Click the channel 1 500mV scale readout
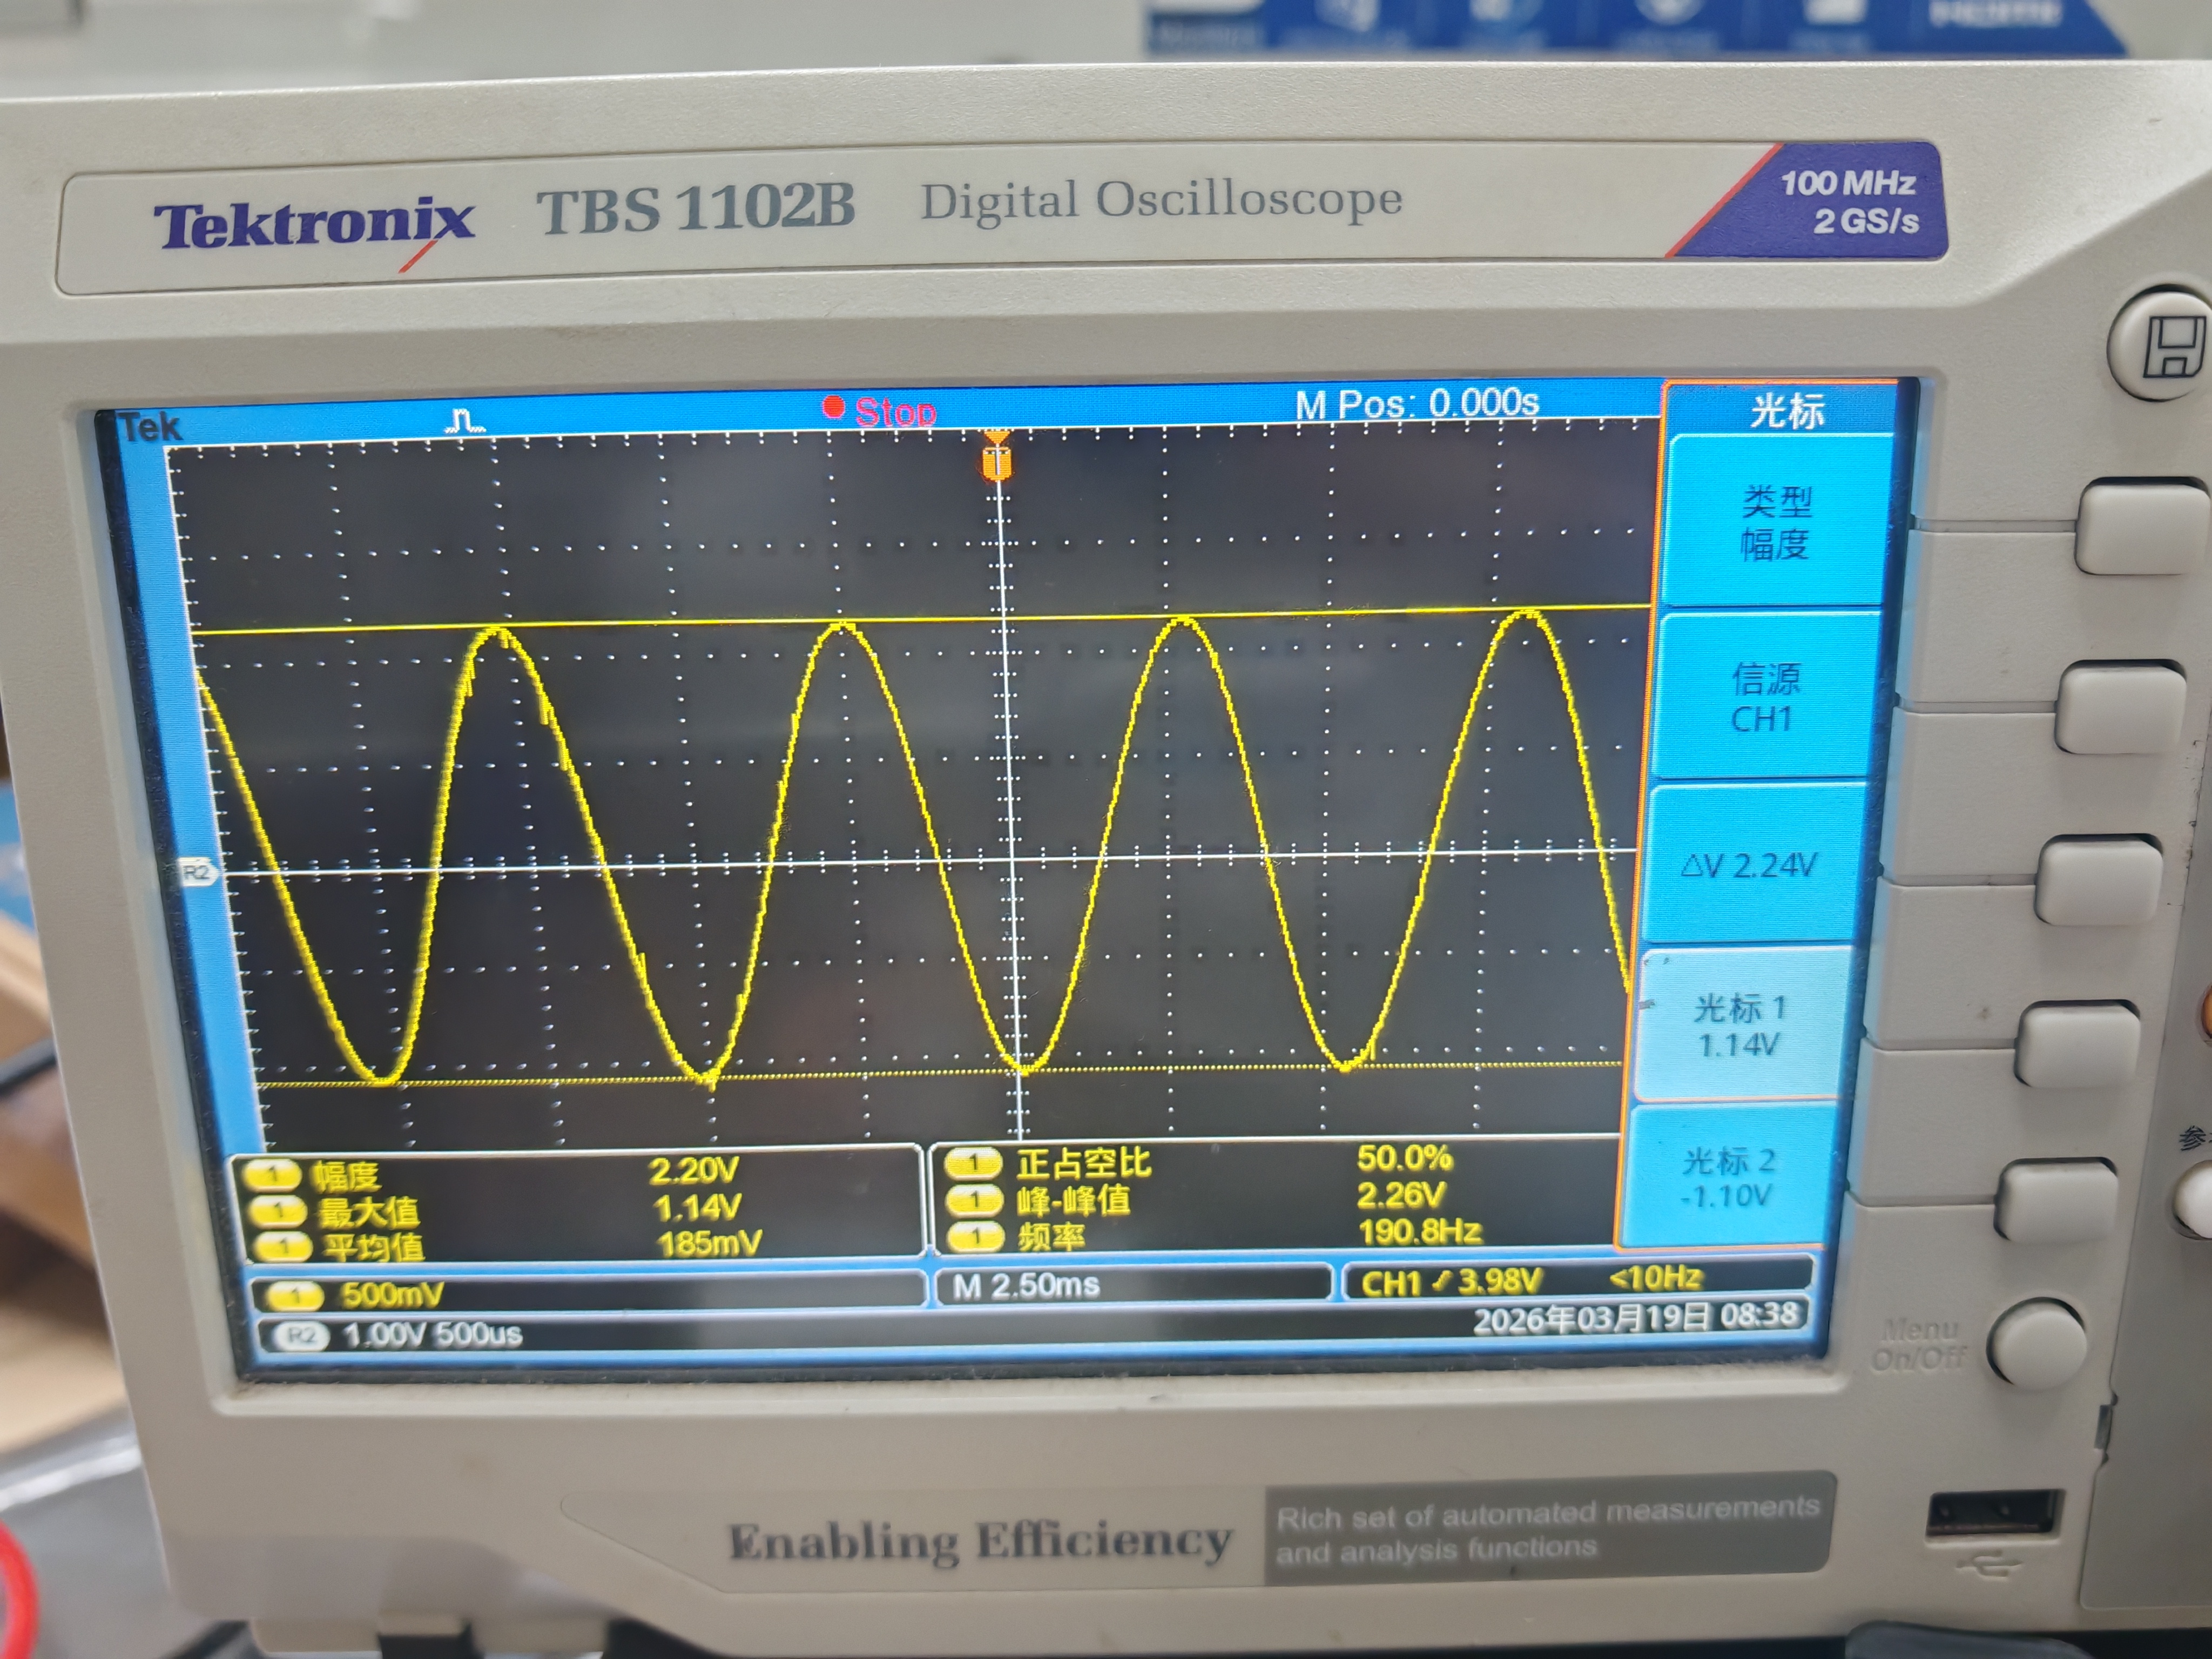This screenshot has height=1659, width=2212. 588,1293
